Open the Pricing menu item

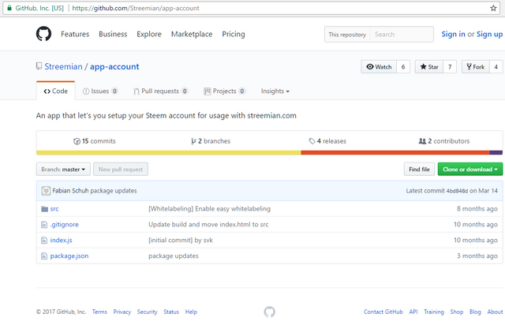(x=234, y=34)
